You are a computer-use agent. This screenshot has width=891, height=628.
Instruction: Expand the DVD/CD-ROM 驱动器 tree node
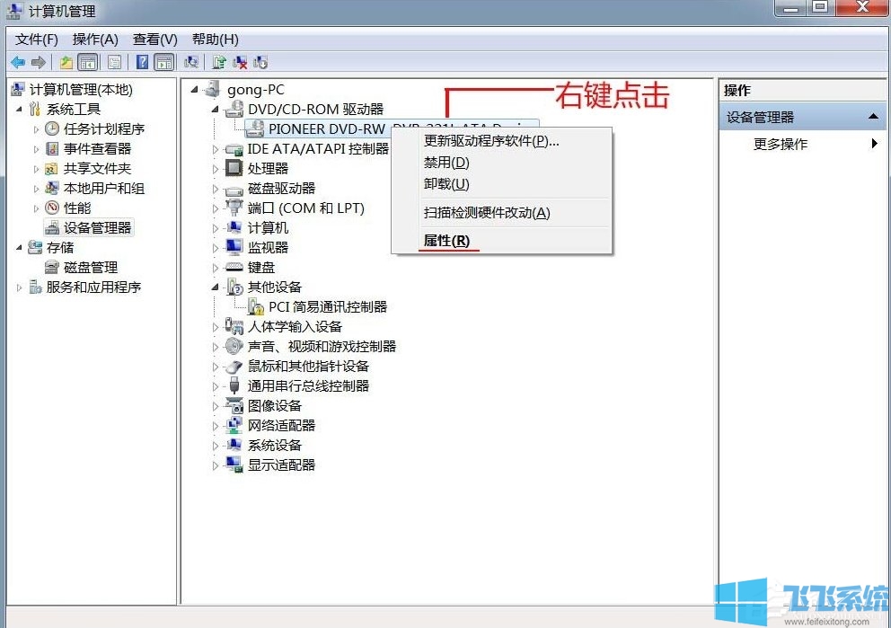(x=215, y=108)
